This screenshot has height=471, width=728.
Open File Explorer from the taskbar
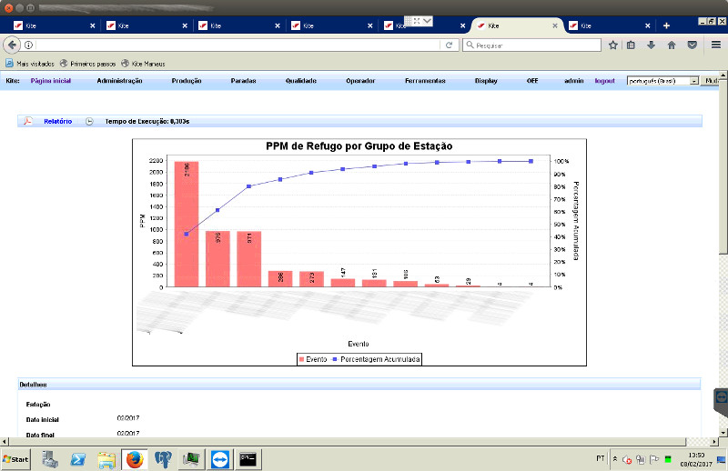pyautogui.click(x=106, y=459)
